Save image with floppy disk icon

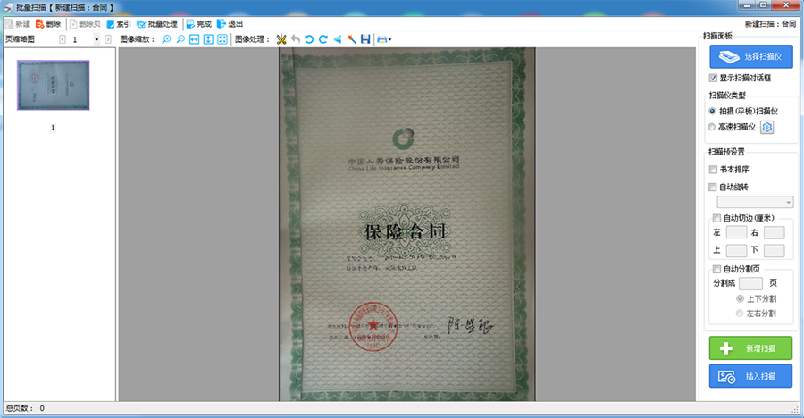[365, 39]
